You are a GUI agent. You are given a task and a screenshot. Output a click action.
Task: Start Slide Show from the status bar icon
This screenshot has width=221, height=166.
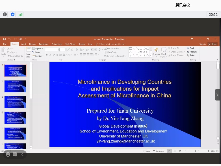coord(185,151)
